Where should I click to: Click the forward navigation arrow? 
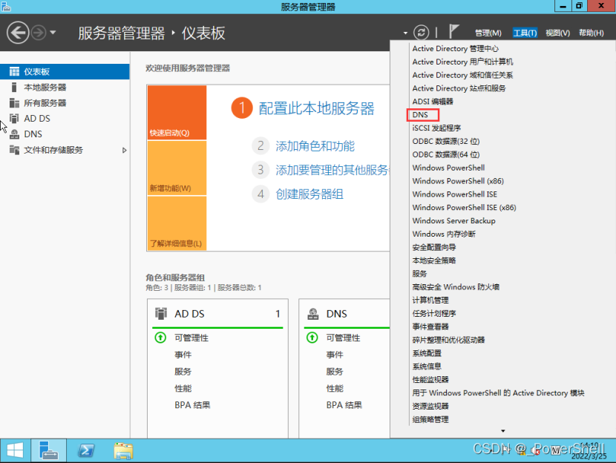(x=39, y=33)
